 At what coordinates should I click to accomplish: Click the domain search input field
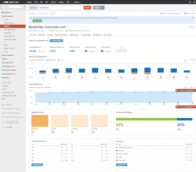coord(60,8)
